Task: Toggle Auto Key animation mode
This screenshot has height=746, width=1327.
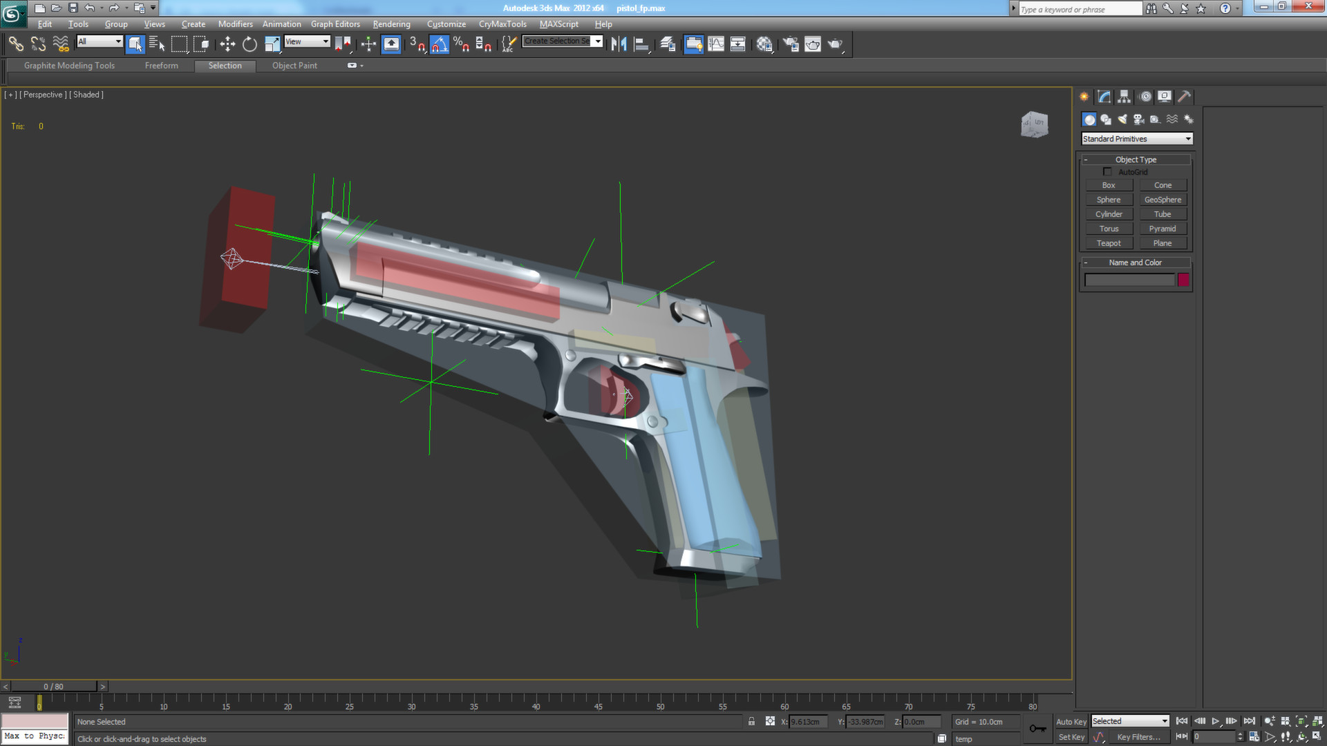Action: [x=1071, y=720]
